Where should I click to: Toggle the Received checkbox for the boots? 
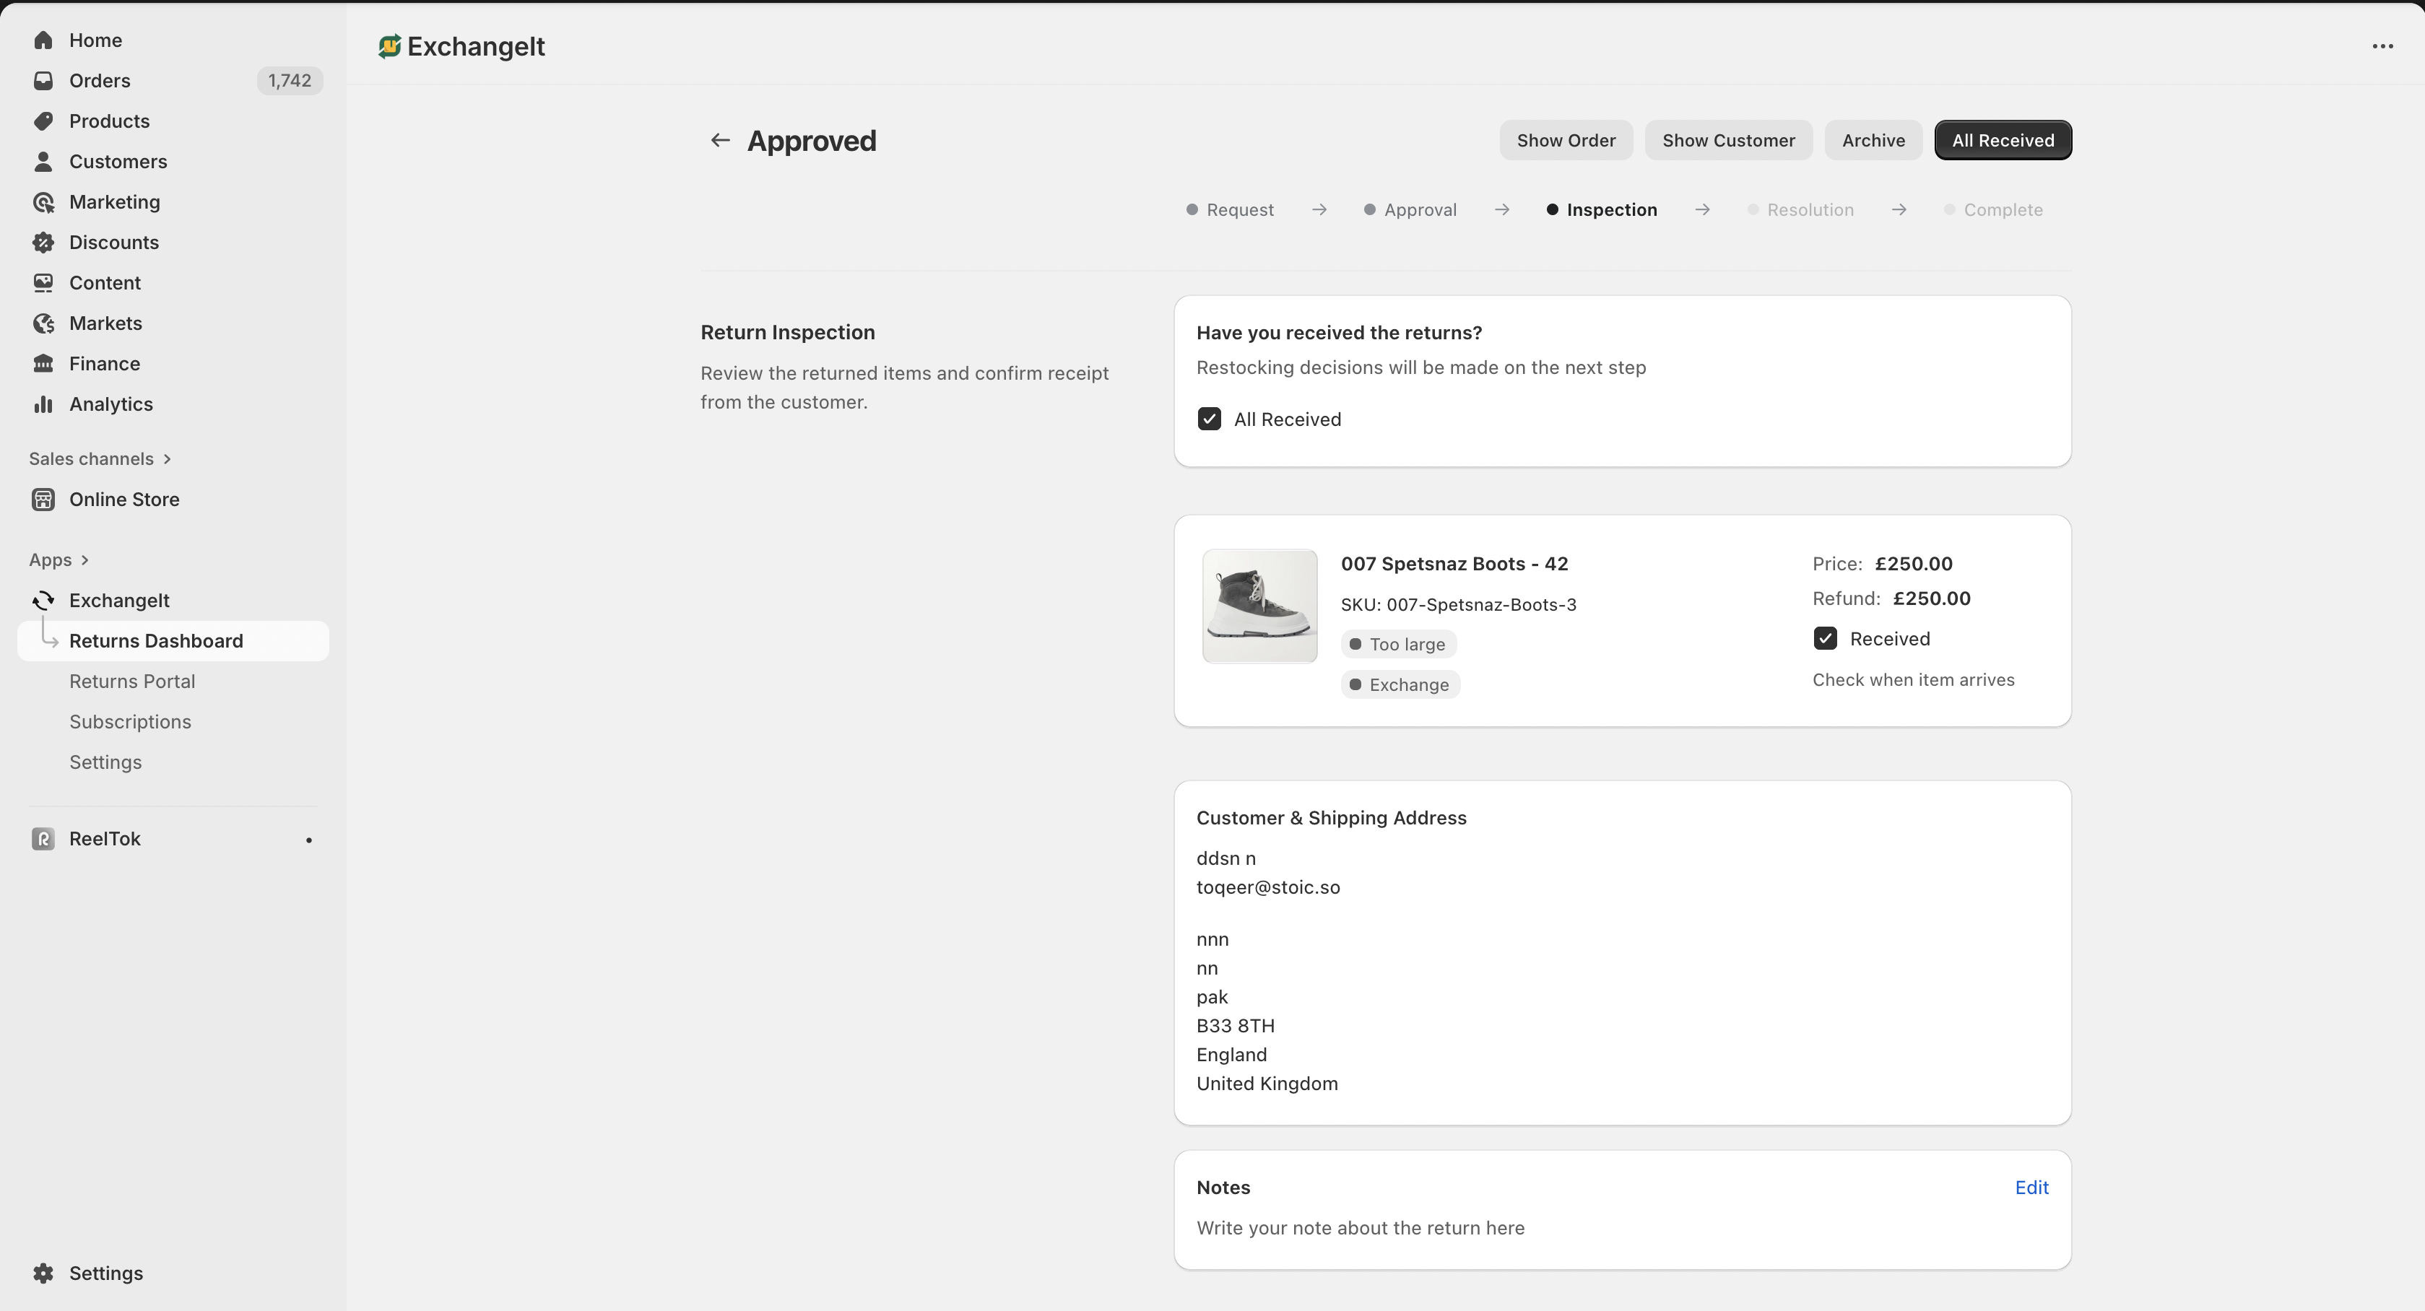pos(1824,639)
